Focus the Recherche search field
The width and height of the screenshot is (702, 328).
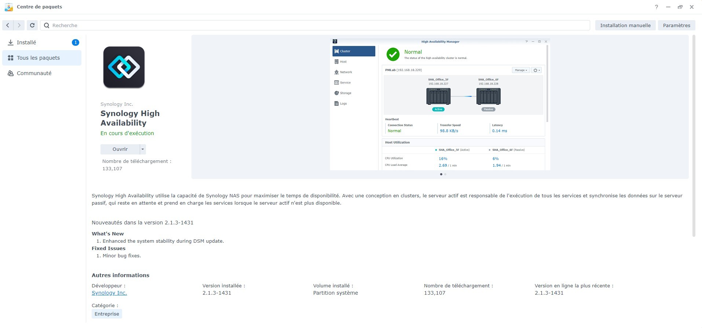pyautogui.click(x=315, y=25)
